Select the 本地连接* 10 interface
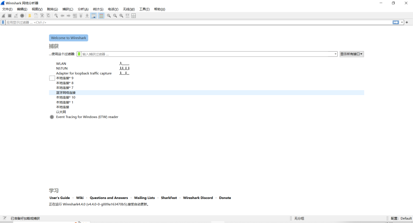413x223 pixels. (x=66, y=97)
